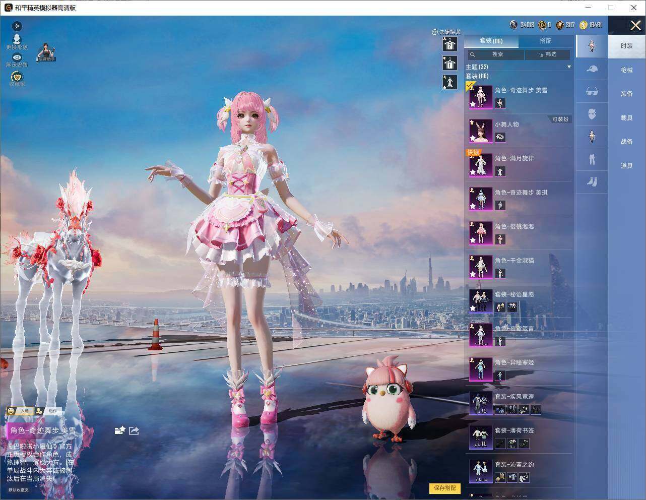646x500 pixels.
Task: Open the 道具 items menu
Action: (626, 166)
